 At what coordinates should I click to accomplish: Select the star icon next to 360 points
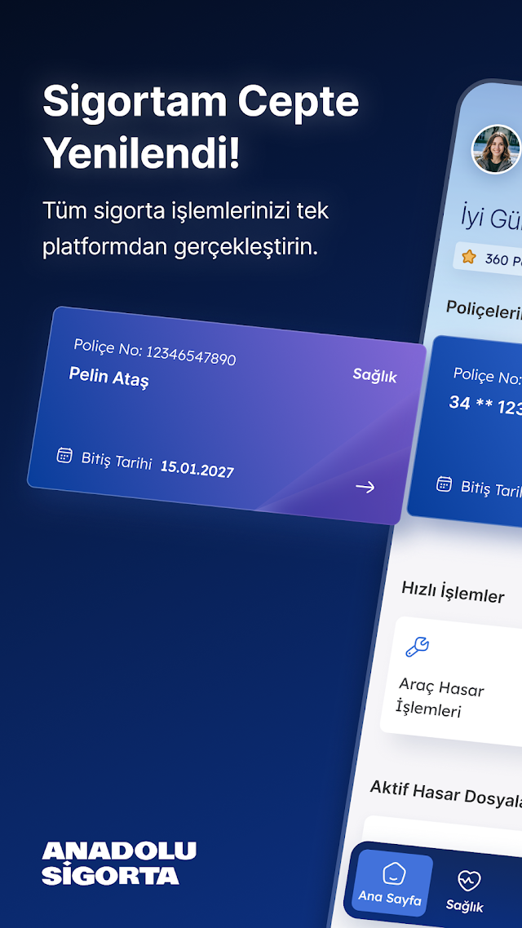coord(469,256)
